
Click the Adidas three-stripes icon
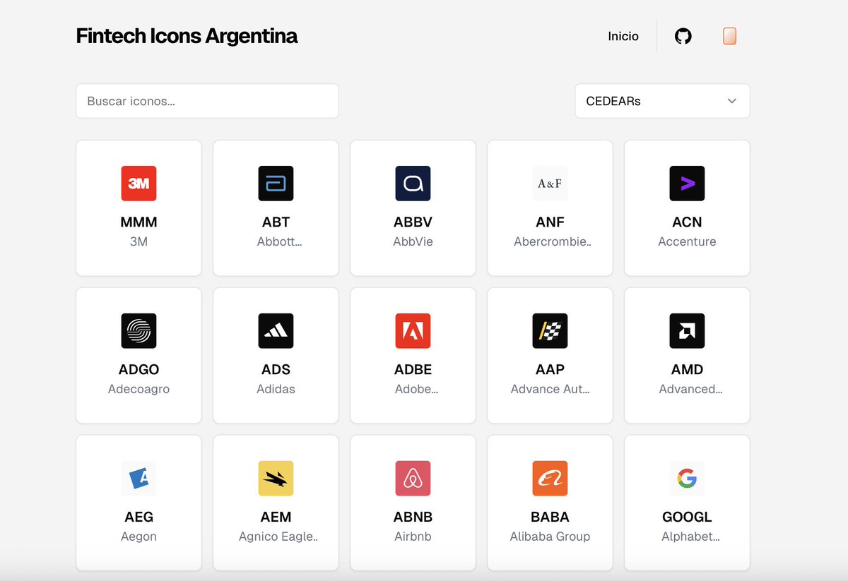pyautogui.click(x=276, y=331)
